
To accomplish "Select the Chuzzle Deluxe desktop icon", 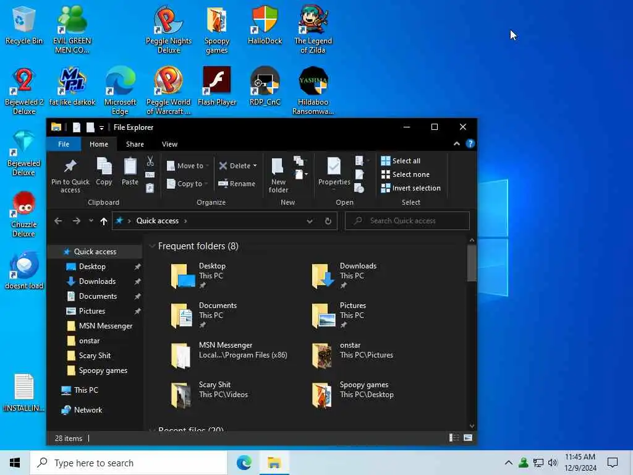I will [24, 214].
